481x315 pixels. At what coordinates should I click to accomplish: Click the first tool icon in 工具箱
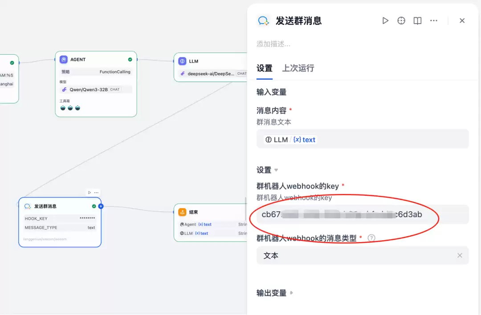click(63, 108)
